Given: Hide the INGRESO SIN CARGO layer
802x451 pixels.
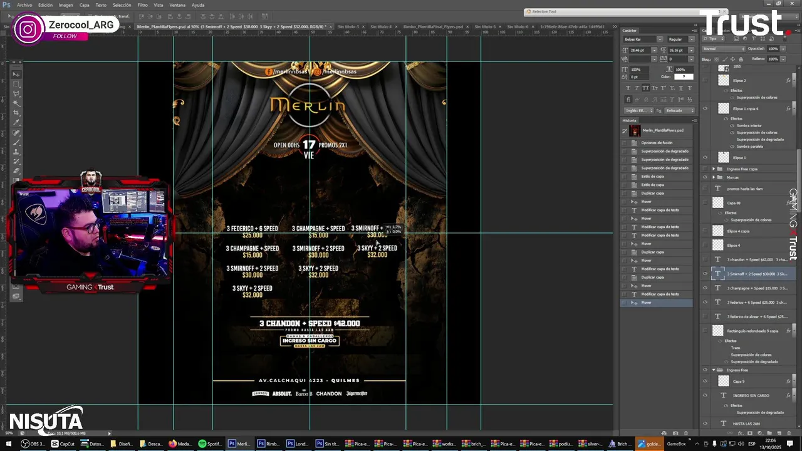Looking at the screenshot, I should click(x=705, y=395).
